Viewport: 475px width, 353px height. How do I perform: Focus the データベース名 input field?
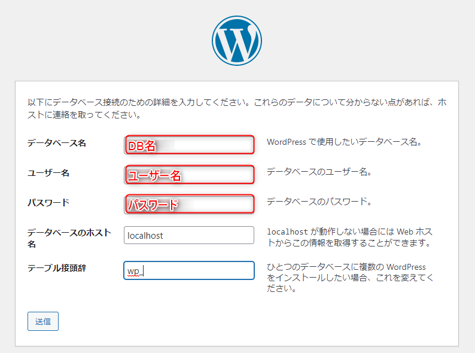(189, 145)
